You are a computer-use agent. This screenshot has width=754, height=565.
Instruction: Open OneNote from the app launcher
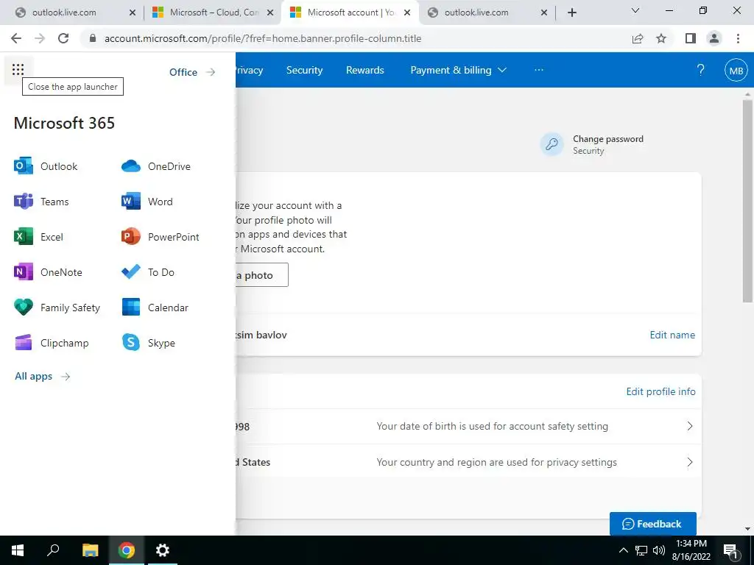pos(48,272)
